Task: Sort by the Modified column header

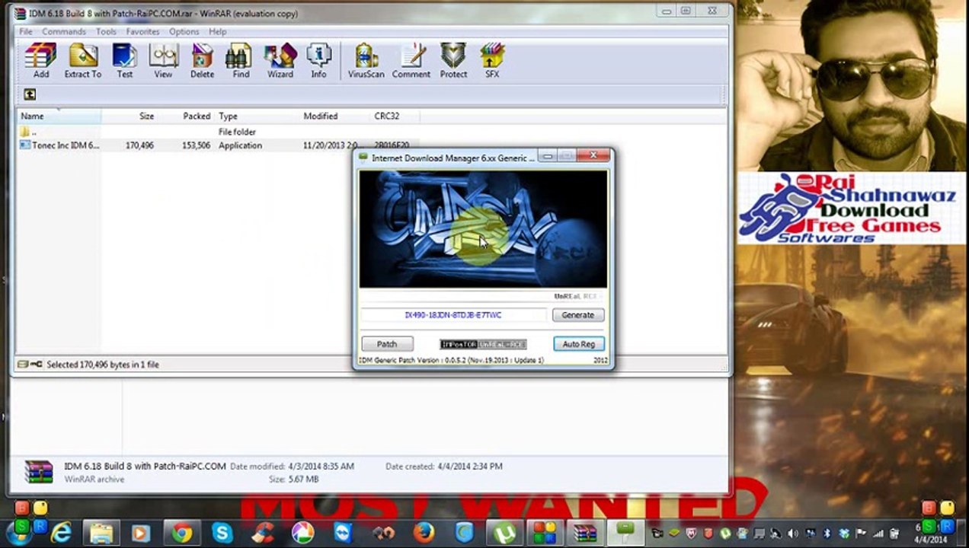Action: pos(335,116)
